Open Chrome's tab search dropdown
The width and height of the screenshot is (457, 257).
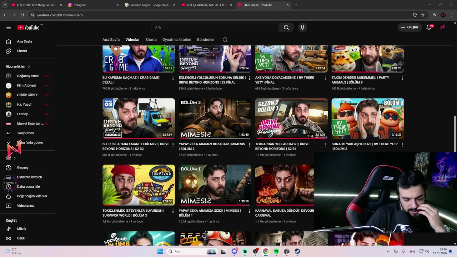click(5, 5)
